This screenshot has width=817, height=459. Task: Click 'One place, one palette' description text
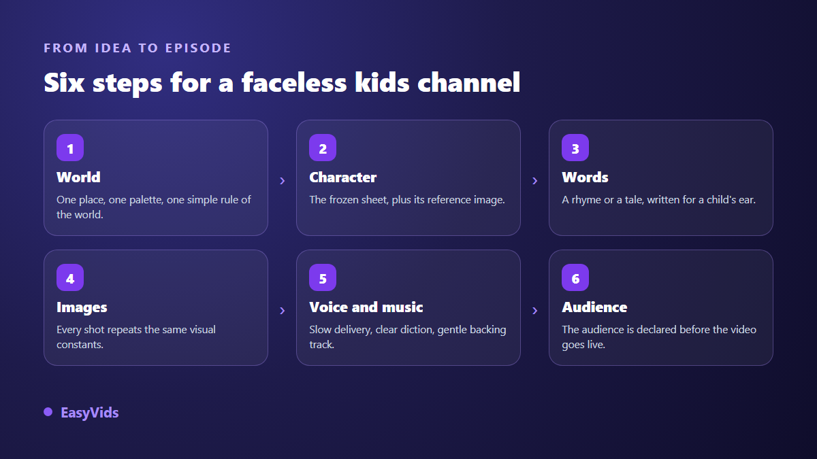pyautogui.click(x=154, y=207)
